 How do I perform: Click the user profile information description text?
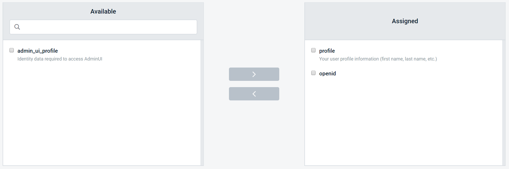(x=378, y=59)
